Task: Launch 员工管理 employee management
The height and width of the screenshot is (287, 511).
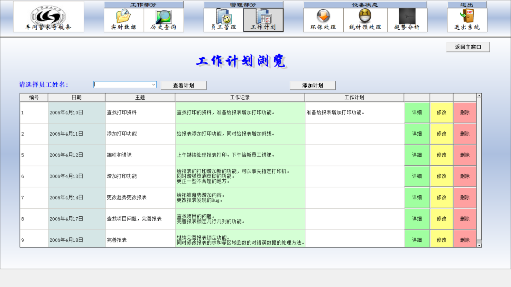Action: click(224, 20)
